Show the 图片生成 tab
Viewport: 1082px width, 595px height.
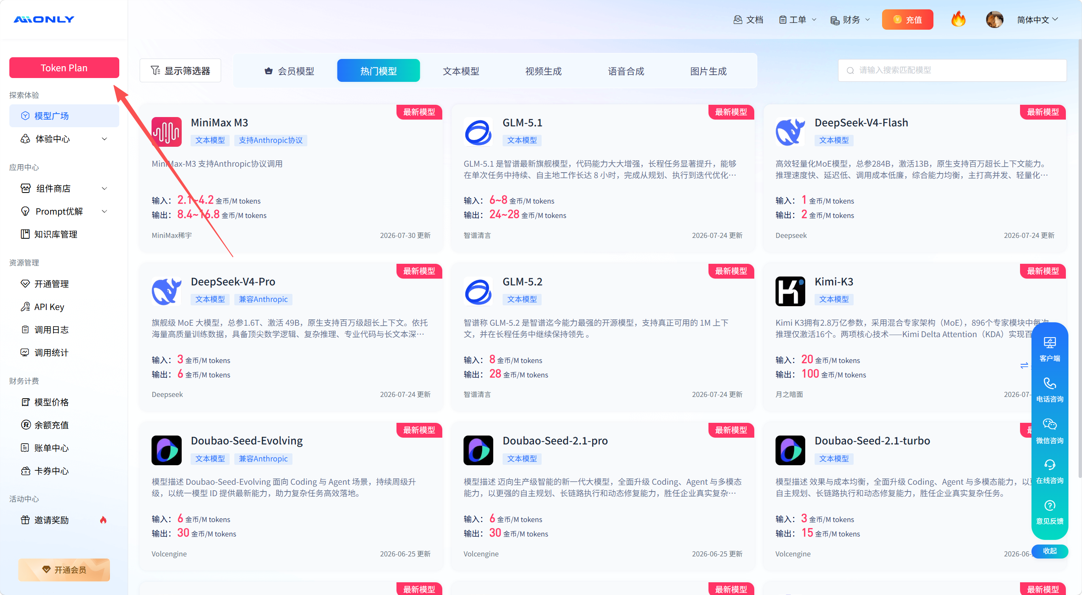[708, 71]
